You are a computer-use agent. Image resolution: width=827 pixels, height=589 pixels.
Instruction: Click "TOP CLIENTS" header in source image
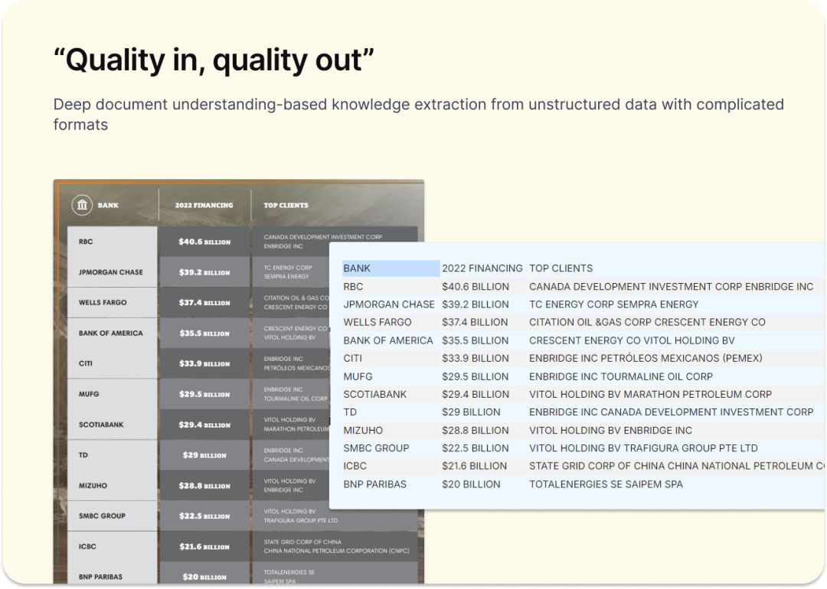tap(286, 205)
